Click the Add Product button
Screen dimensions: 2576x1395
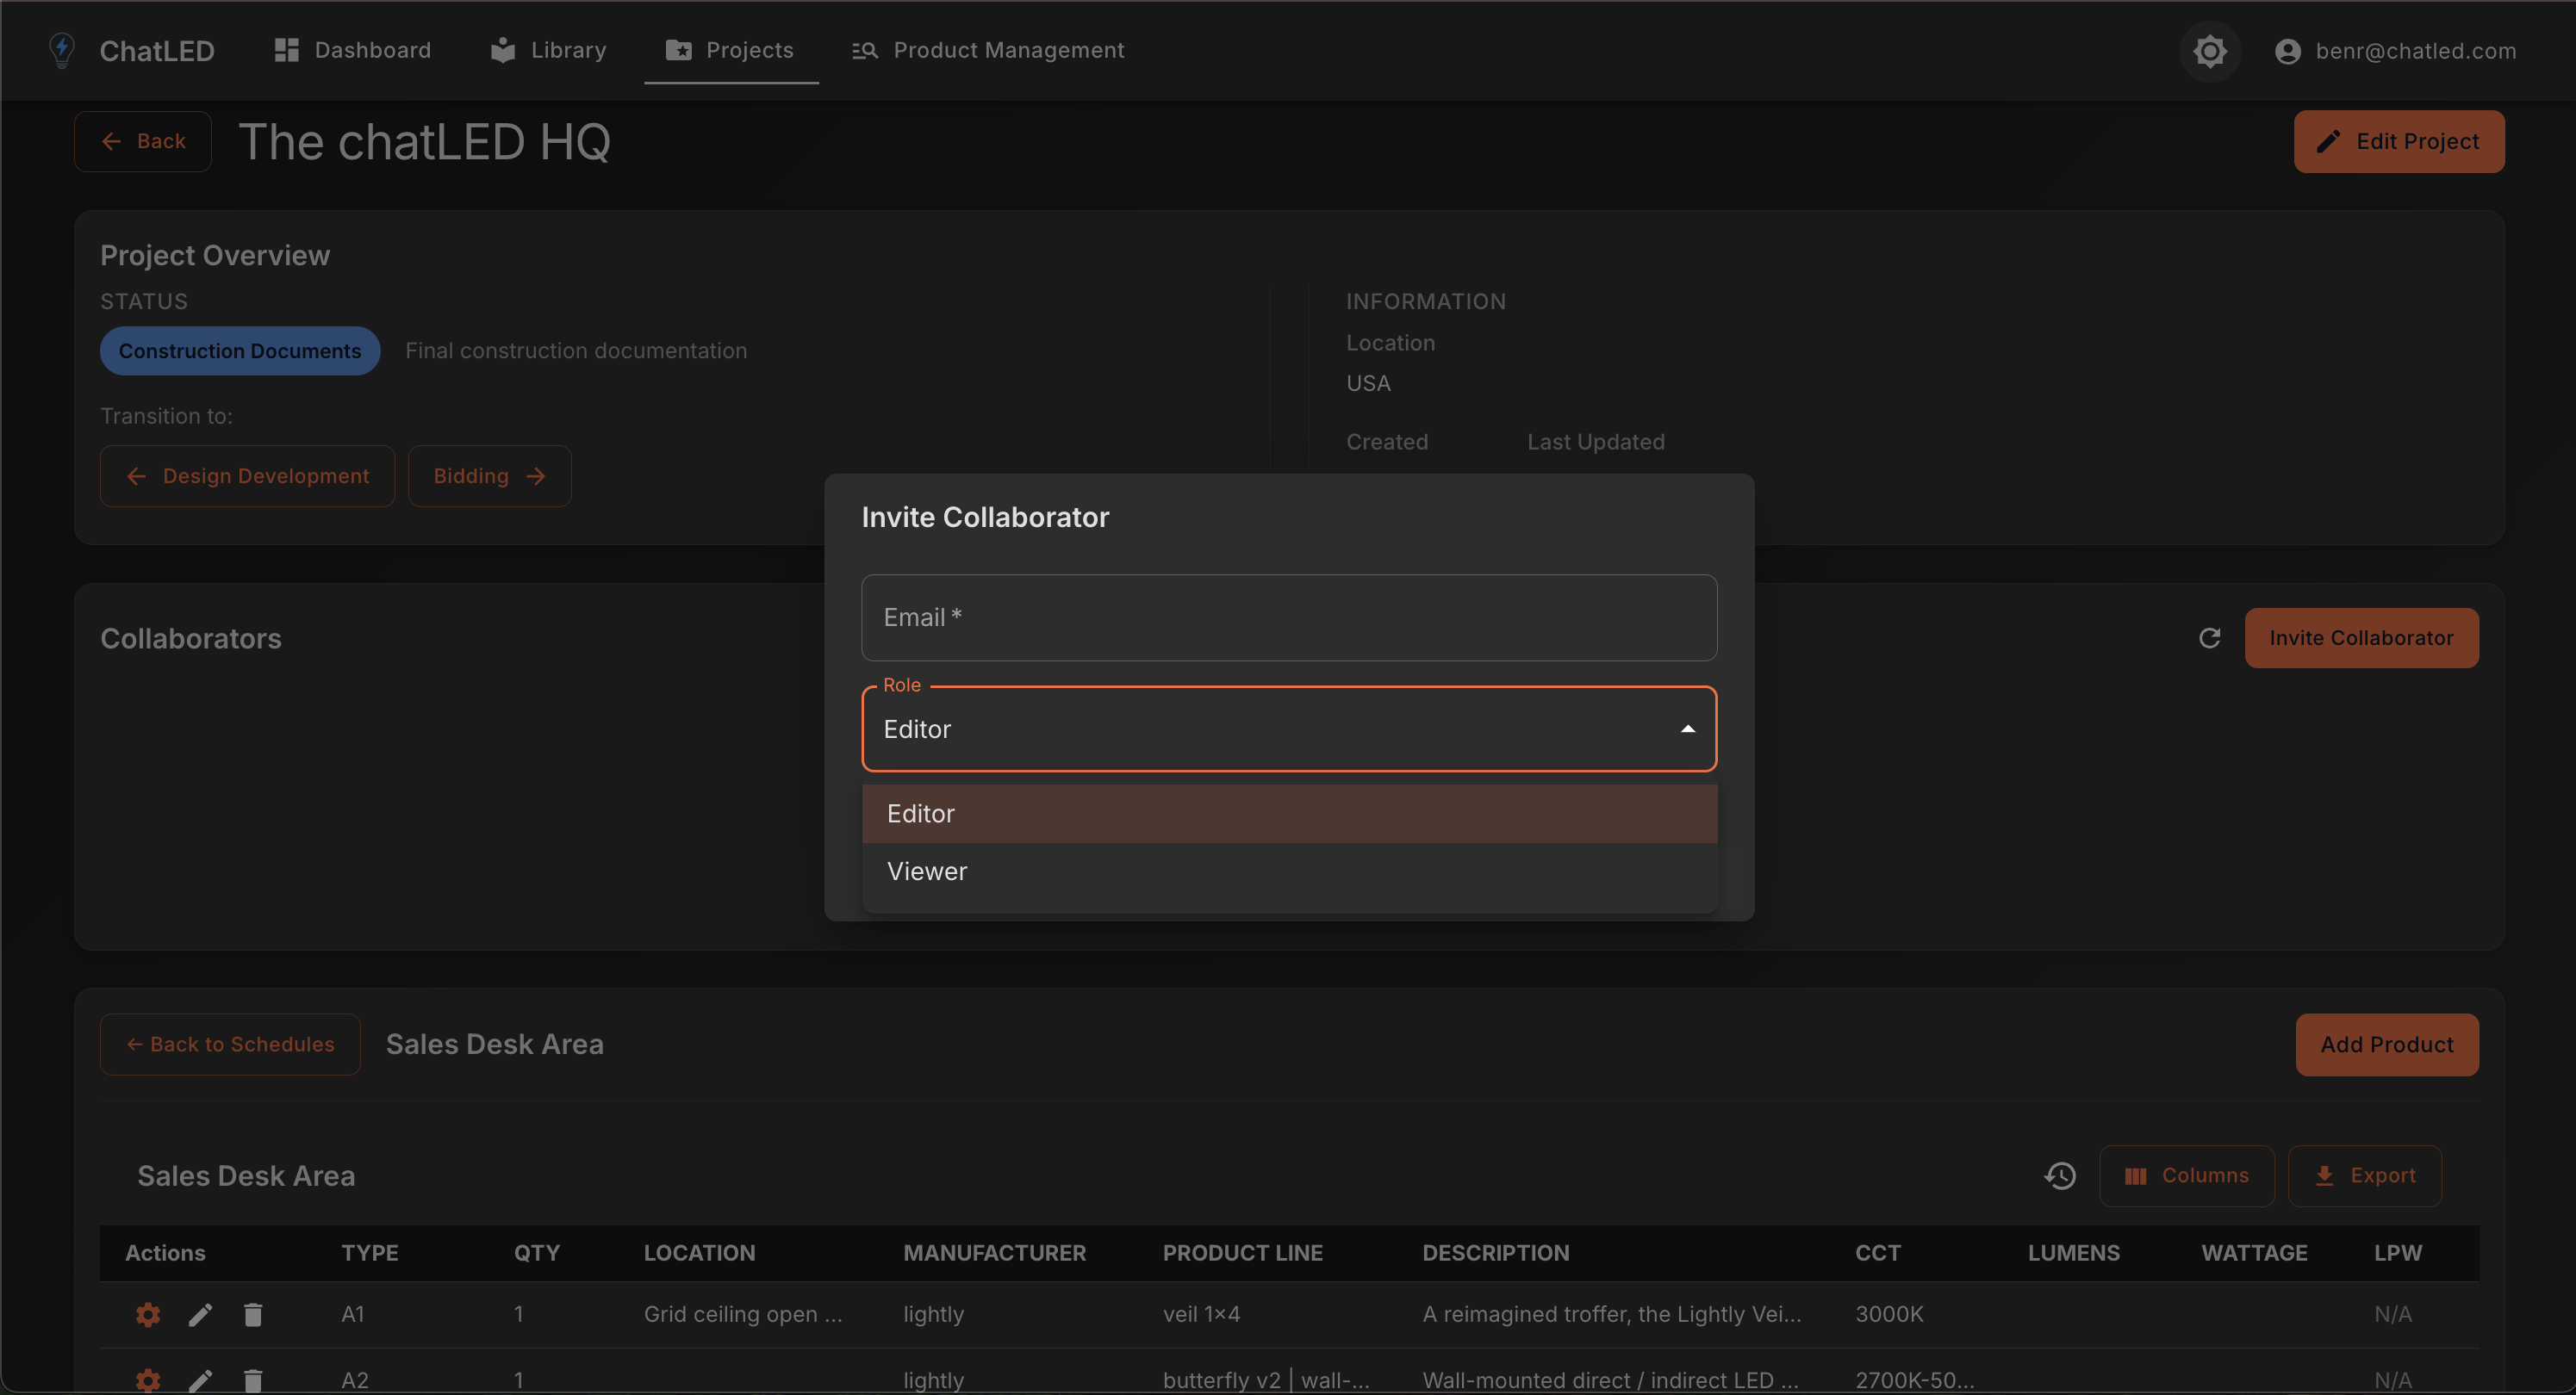click(x=2387, y=1045)
